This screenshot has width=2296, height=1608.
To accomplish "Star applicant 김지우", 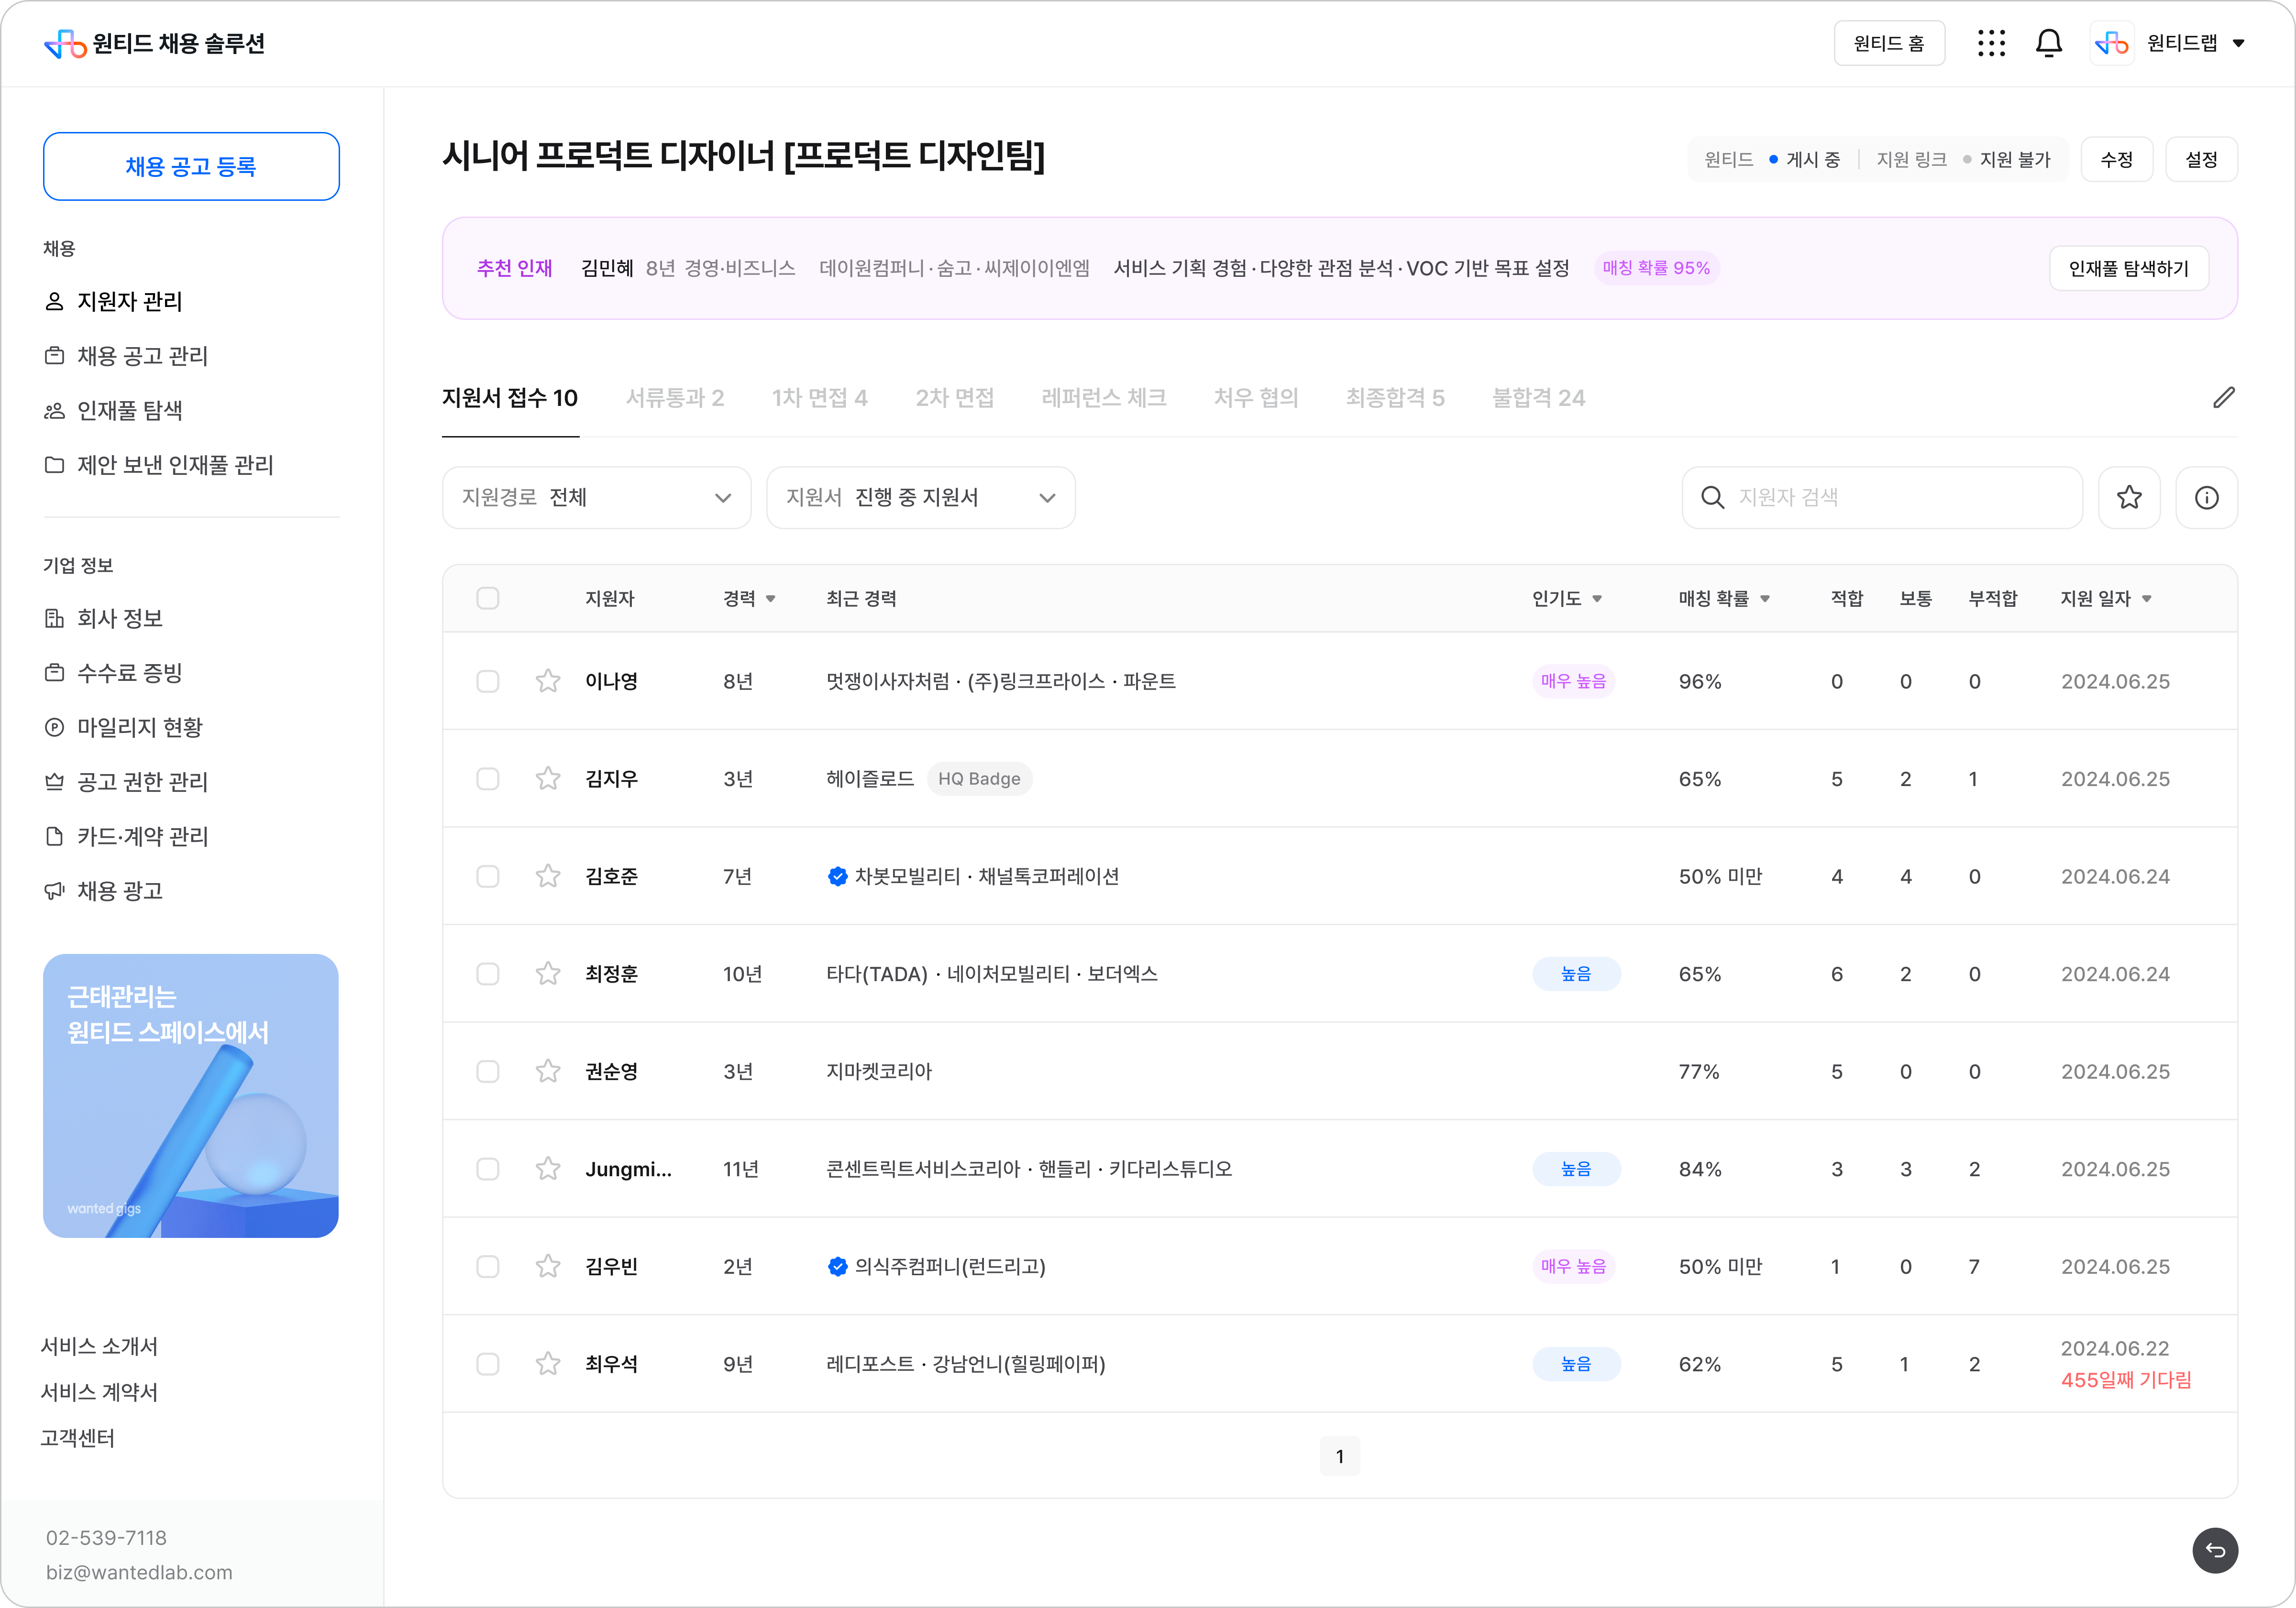I will [x=548, y=778].
